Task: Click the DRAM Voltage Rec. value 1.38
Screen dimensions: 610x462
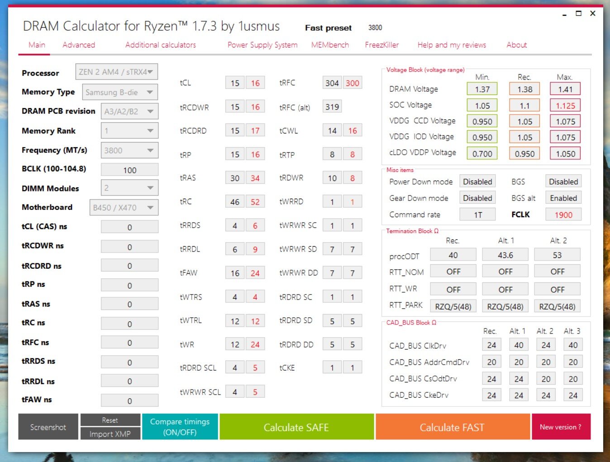Action: tap(524, 89)
